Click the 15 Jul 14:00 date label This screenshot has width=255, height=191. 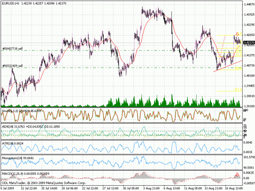(x=49, y=189)
